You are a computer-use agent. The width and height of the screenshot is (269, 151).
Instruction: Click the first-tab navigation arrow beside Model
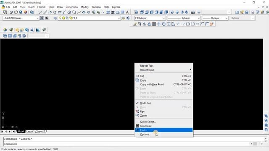pyautogui.click(x=2, y=131)
